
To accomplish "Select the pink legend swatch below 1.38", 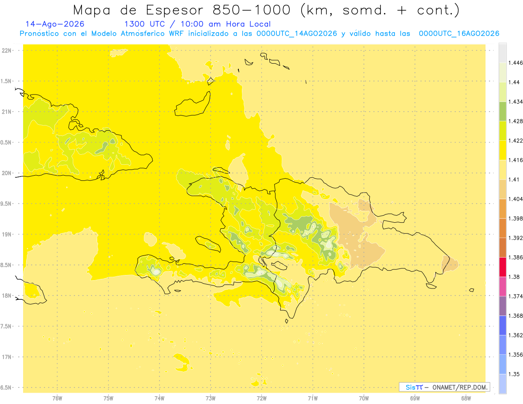I will [x=503, y=286].
